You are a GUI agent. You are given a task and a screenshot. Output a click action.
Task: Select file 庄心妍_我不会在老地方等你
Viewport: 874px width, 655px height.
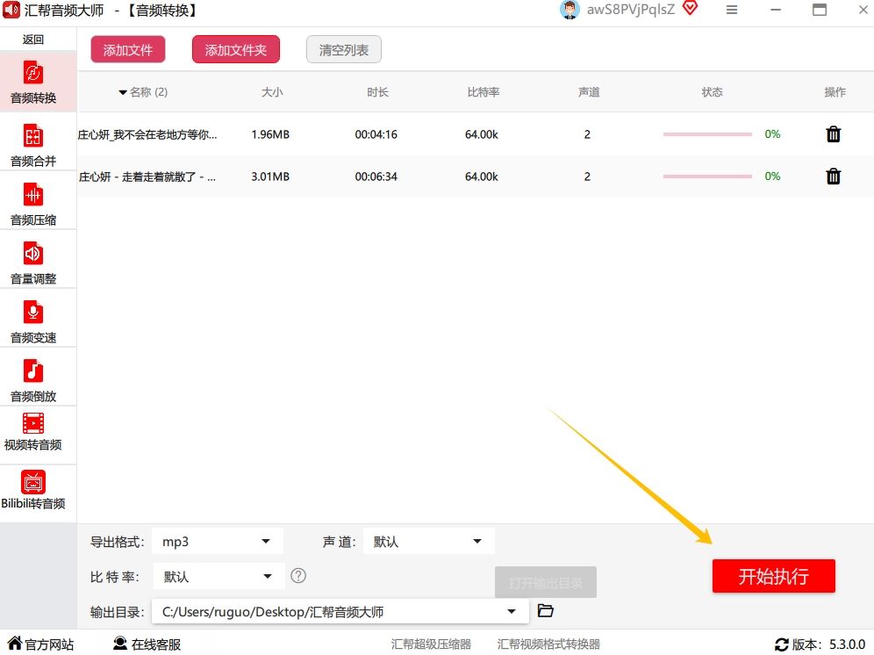tap(147, 134)
